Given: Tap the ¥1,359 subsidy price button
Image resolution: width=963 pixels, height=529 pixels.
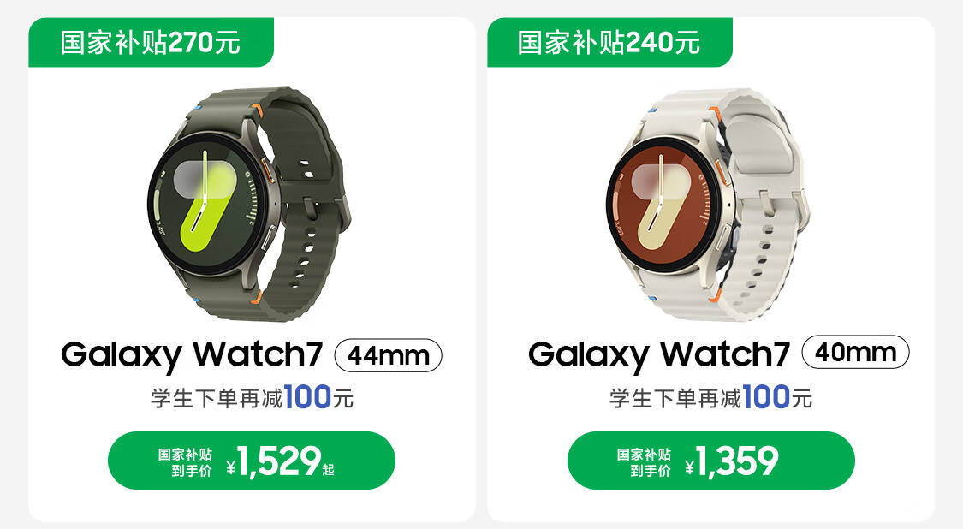Looking at the screenshot, I should pos(710,461).
